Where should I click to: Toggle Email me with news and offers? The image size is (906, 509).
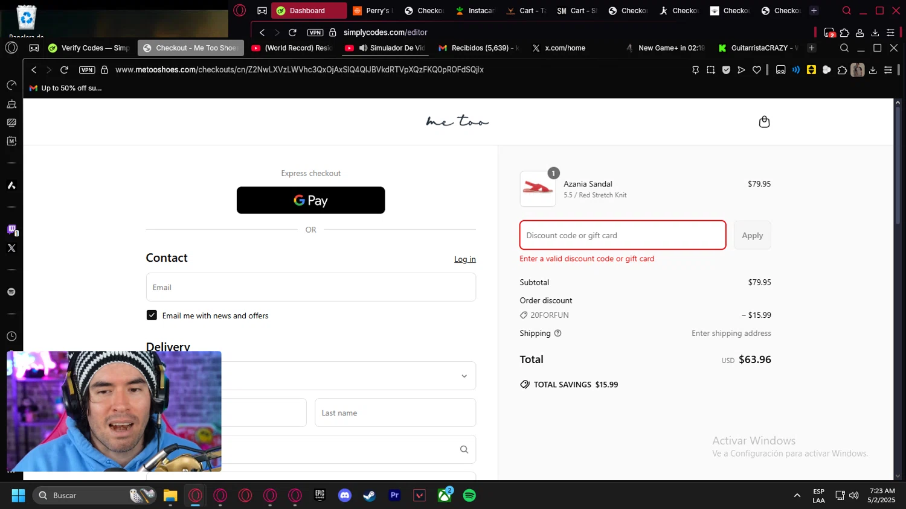tap(152, 315)
